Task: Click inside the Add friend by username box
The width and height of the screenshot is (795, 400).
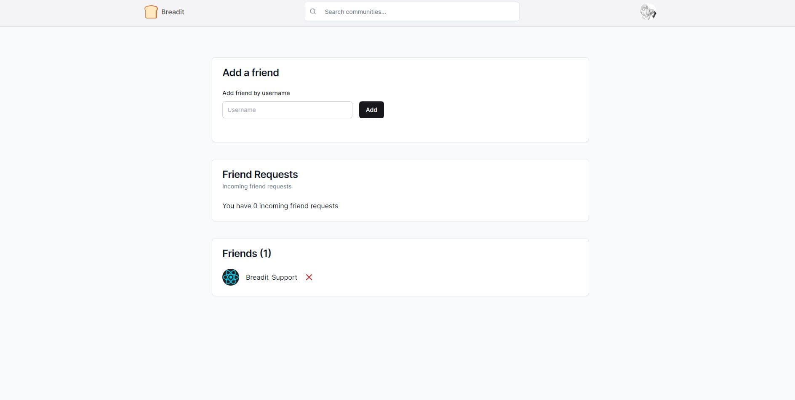Action: click(287, 109)
